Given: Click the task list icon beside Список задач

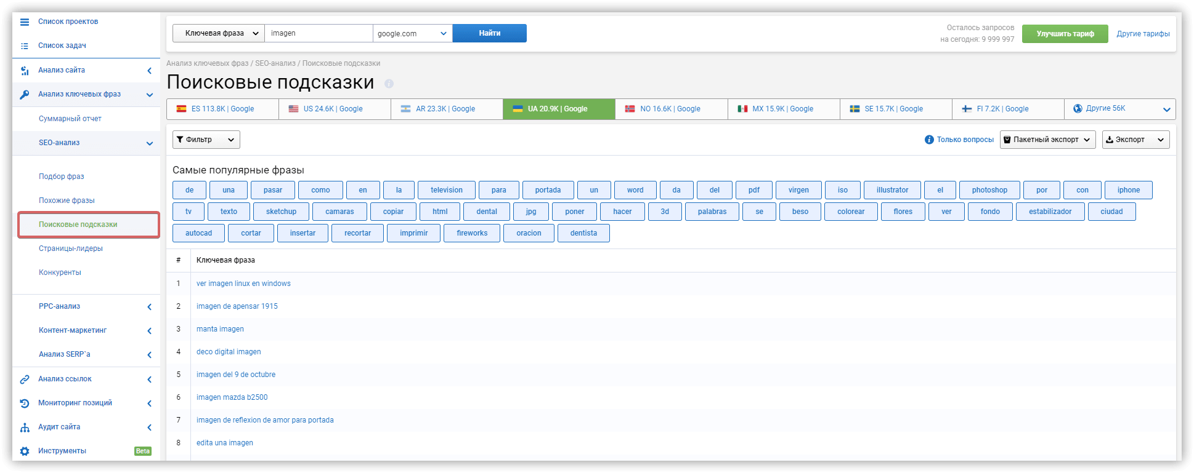Looking at the screenshot, I should coord(25,46).
